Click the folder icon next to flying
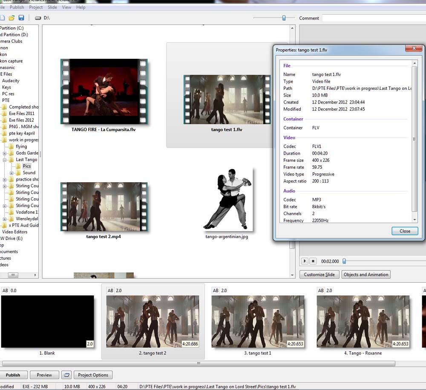 (11, 146)
